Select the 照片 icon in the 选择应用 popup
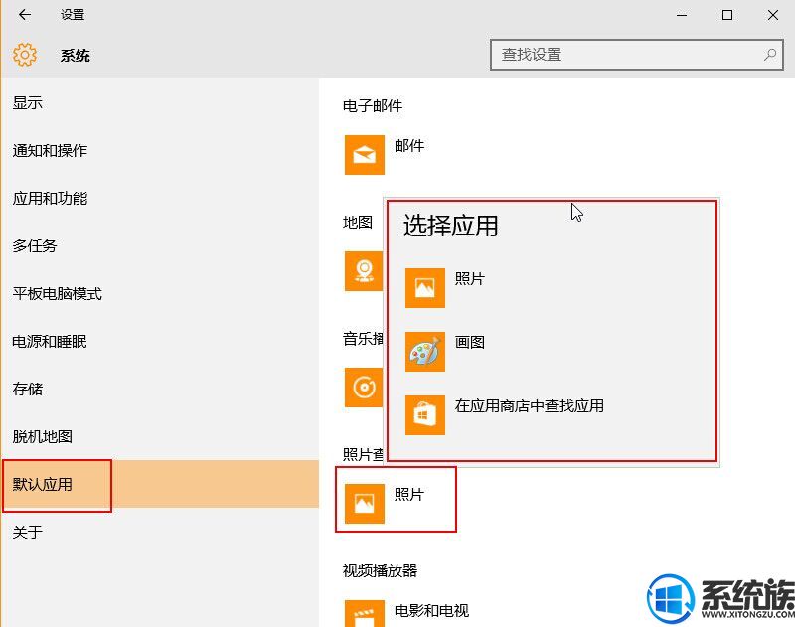 (425, 288)
